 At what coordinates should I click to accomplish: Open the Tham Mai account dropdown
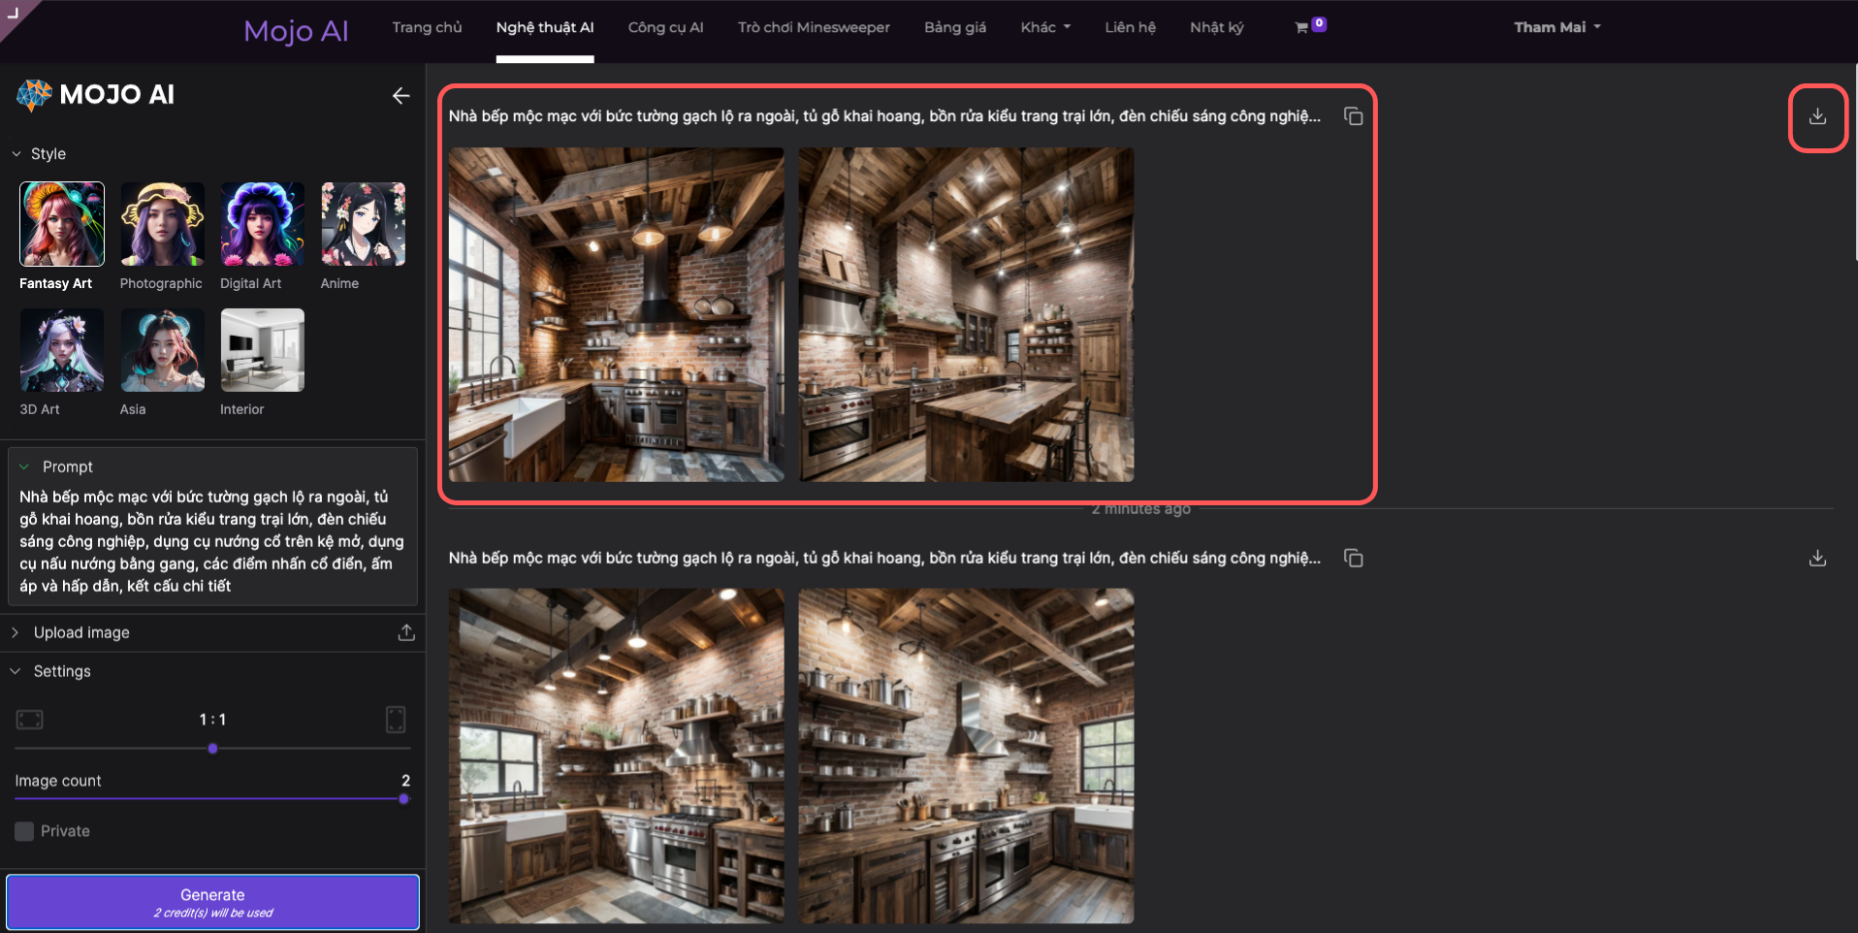[1557, 27]
